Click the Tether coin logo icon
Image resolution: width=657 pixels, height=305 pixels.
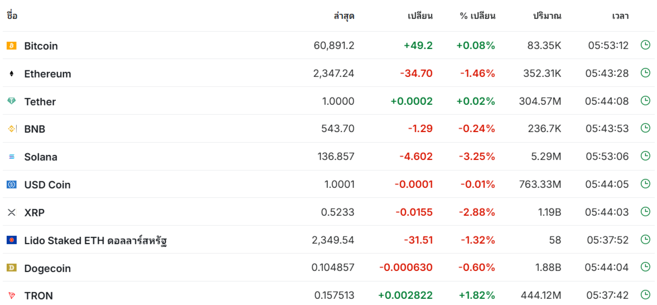(x=11, y=101)
